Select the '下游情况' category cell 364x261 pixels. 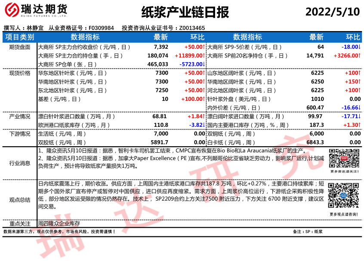click(x=20, y=134)
